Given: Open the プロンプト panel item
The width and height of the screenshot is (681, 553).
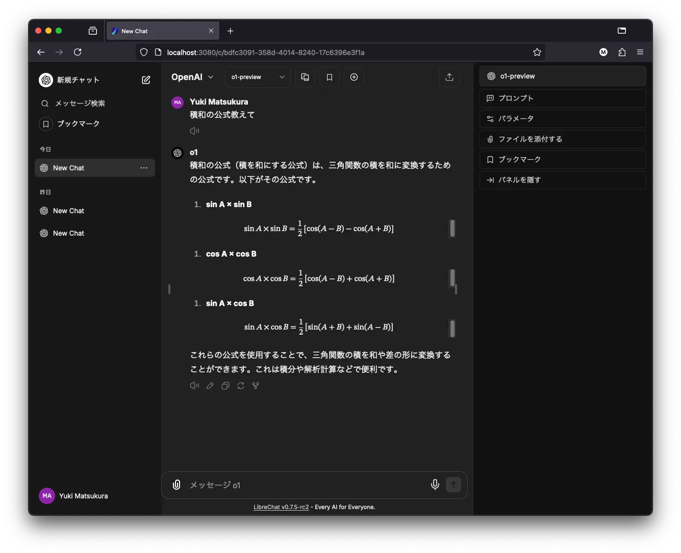Looking at the screenshot, I should (x=562, y=98).
